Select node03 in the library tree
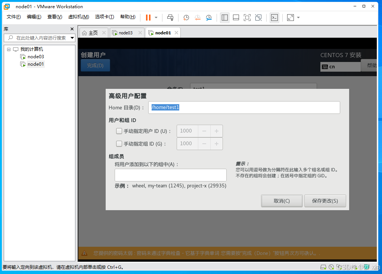The height and width of the screenshot is (274, 382). (x=35, y=57)
